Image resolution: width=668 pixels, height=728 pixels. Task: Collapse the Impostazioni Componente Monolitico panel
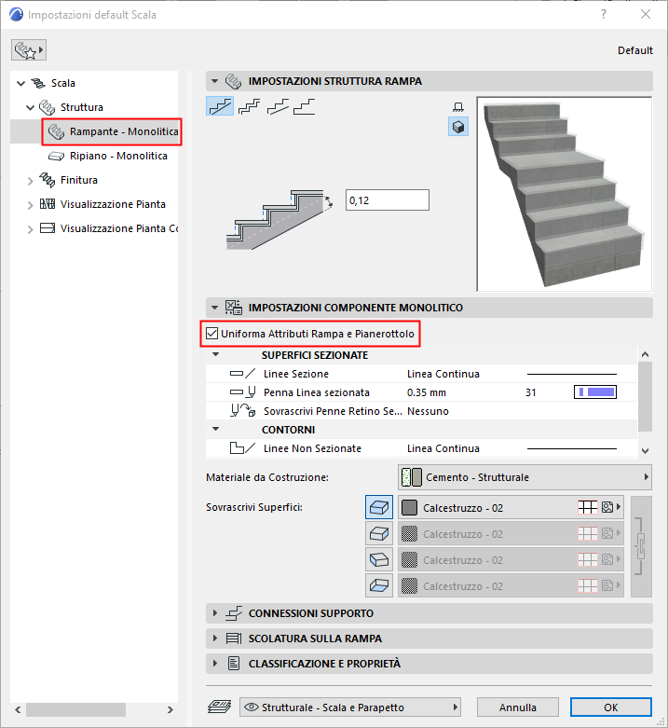(x=214, y=308)
